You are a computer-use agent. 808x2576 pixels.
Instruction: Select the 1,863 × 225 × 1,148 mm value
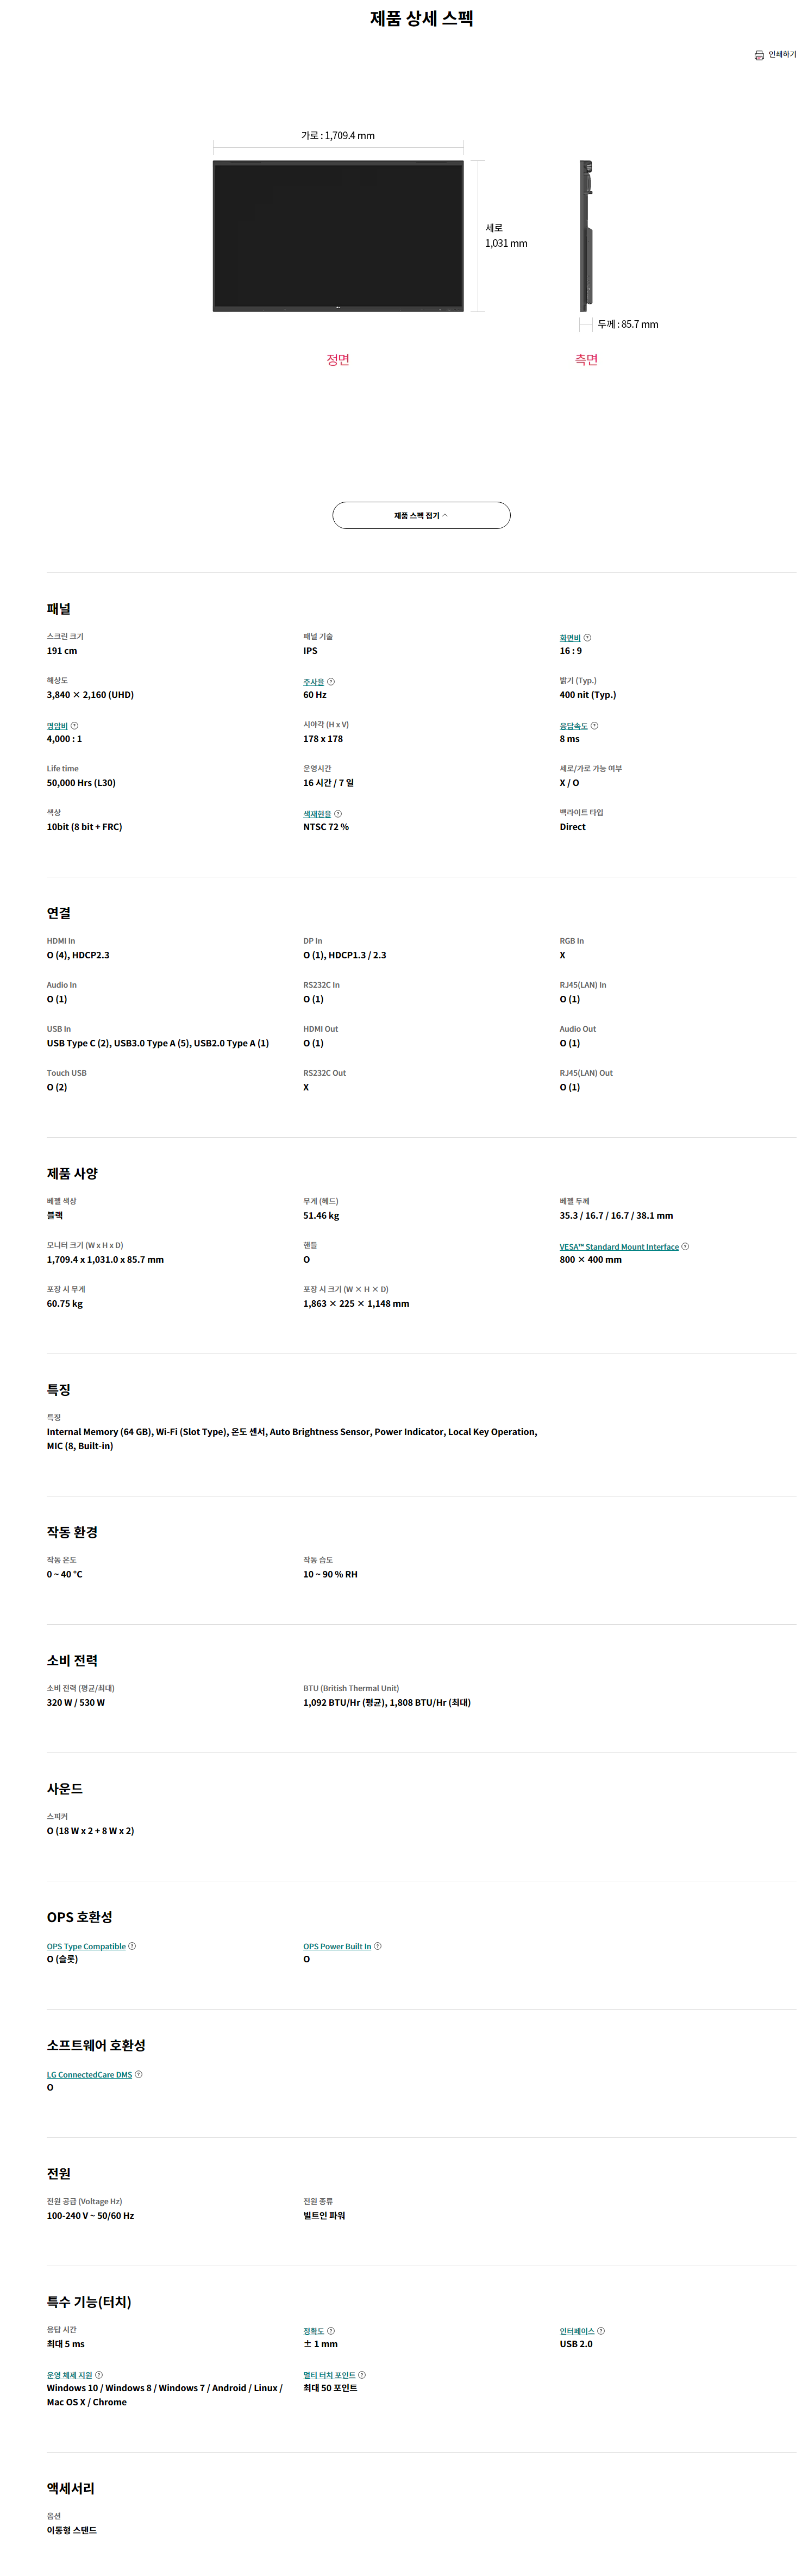(x=356, y=1304)
